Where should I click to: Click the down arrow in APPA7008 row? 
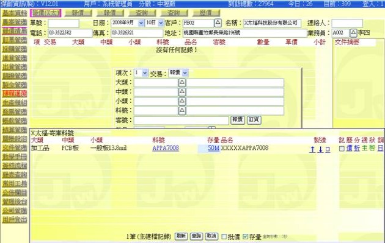[320, 149]
